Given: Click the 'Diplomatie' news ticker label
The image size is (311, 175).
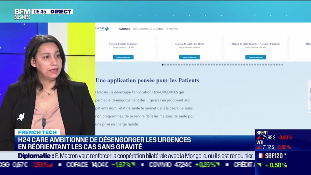Looking at the screenshot, I should tap(36, 156).
